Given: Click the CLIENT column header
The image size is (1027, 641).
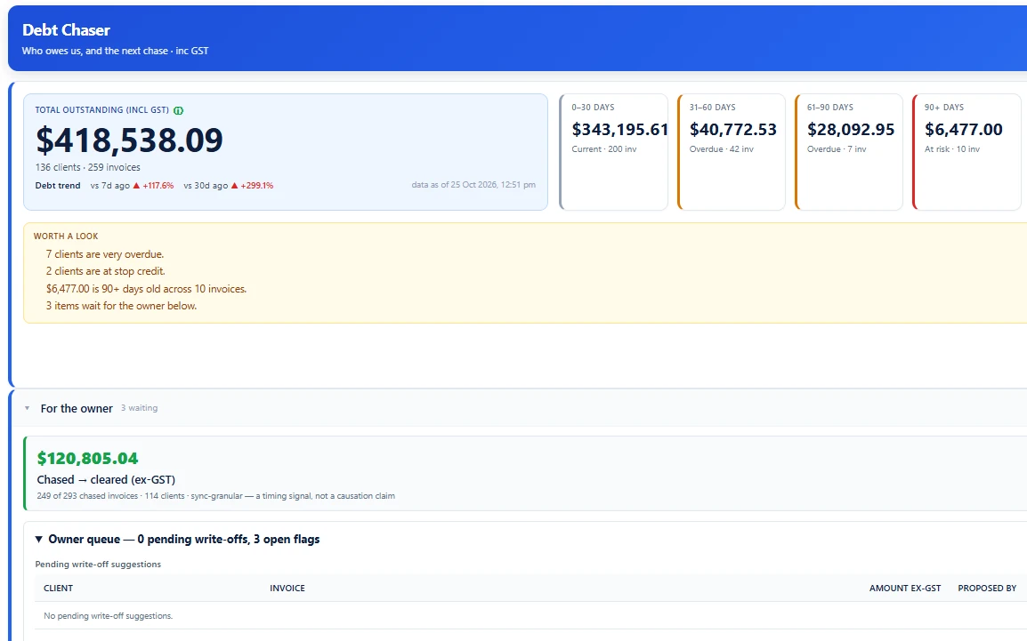Looking at the screenshot, I should [59, 588].
